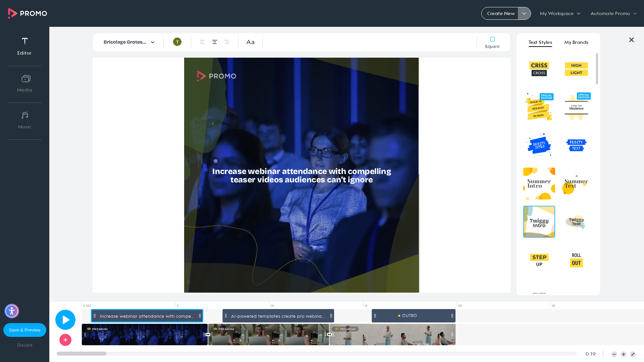Screen dimensions: 644x362
Task: Click the headline text on the canvas
Action: click(302, 176)
